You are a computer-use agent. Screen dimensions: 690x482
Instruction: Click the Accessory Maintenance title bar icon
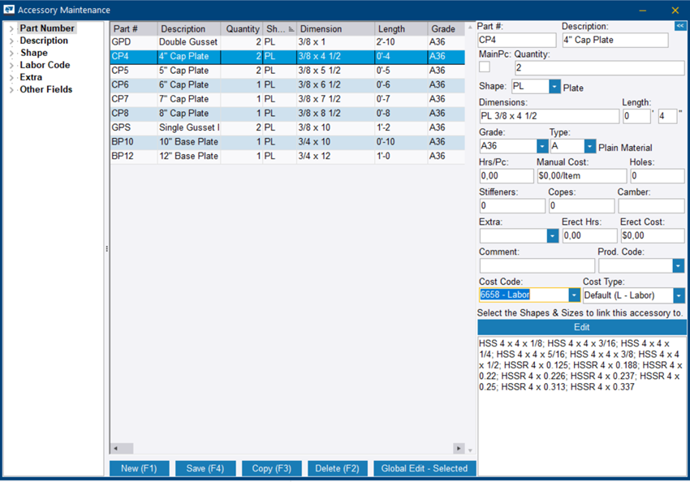7,8
